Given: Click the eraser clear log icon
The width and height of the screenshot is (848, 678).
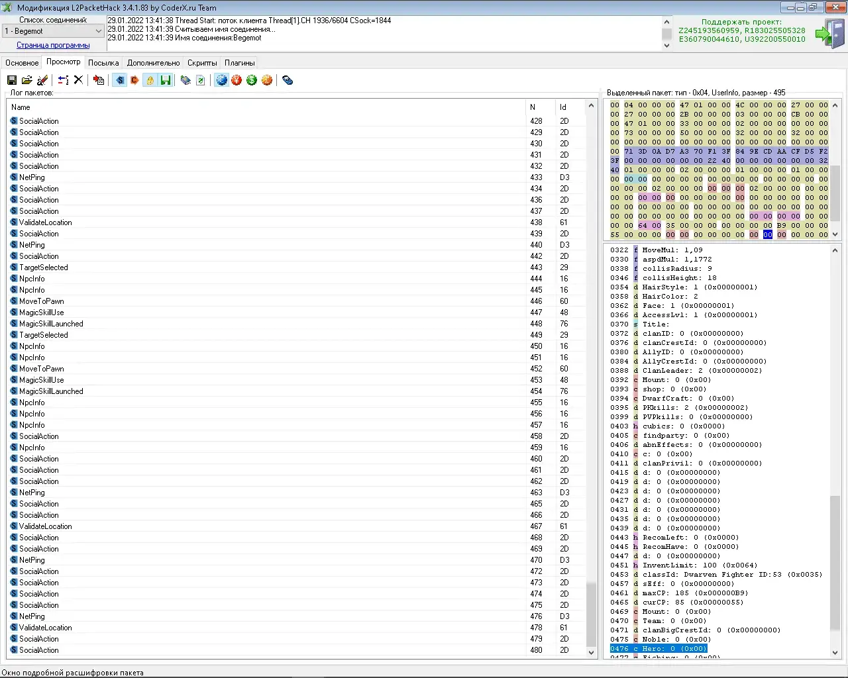Looking at the screenshot, I should click(x=42, y=80).
